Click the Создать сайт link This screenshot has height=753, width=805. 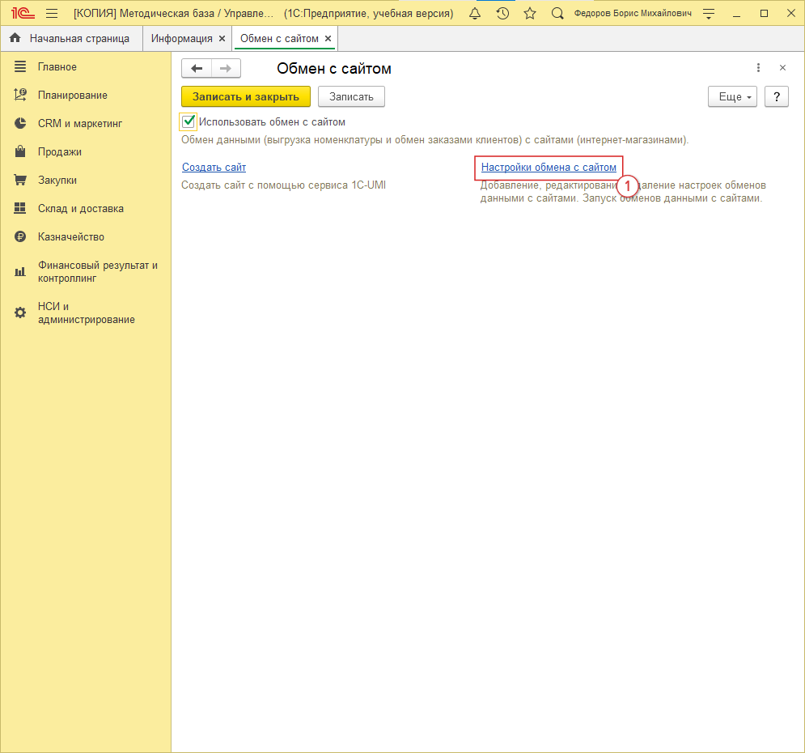click(214, 168)
